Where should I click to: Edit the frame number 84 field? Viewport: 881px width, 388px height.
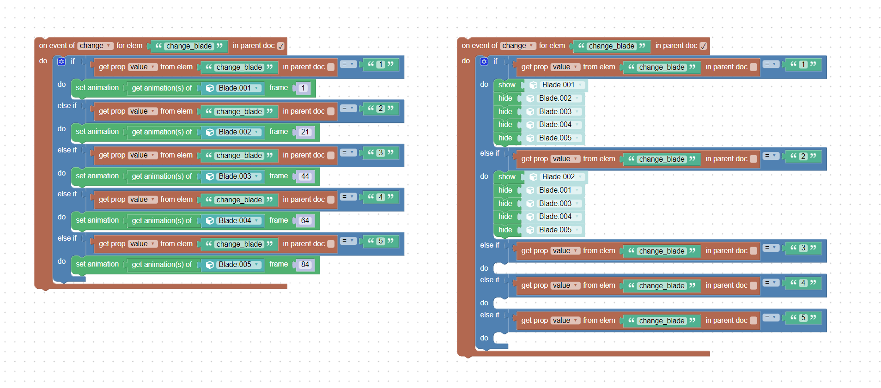point(305,265)
